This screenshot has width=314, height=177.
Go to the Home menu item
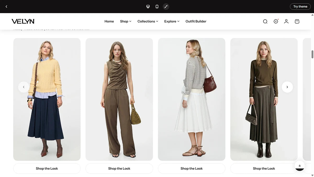(109, 22)
